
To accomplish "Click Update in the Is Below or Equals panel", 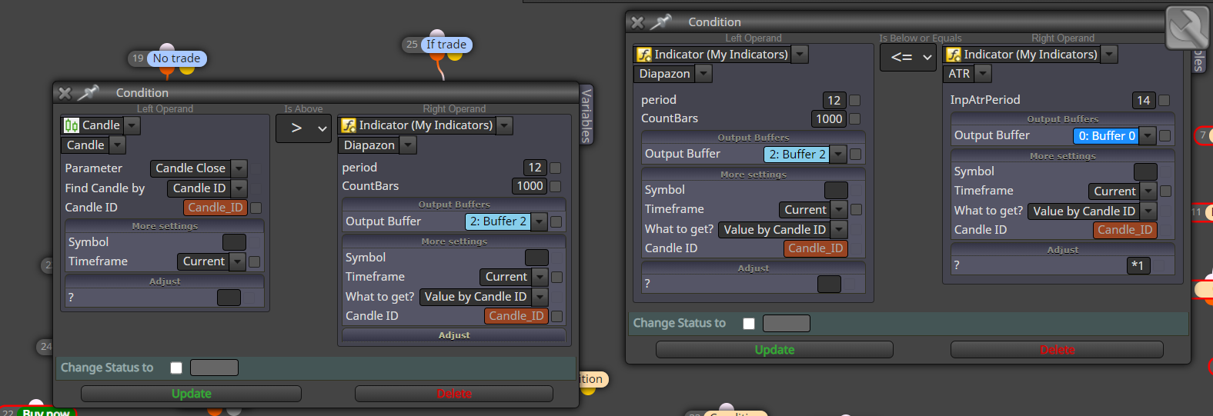I will 774,350.
